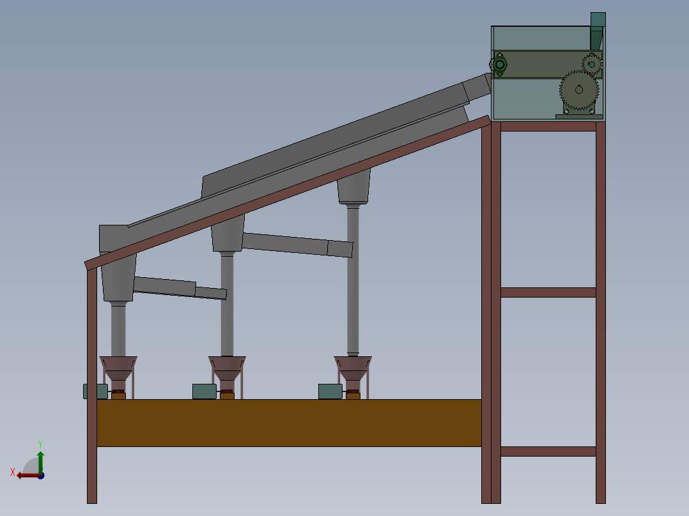This screenshot has width=689, height=516.
Task: Select the blue Z origin point of the triad
Action: (x=41, y=477)
